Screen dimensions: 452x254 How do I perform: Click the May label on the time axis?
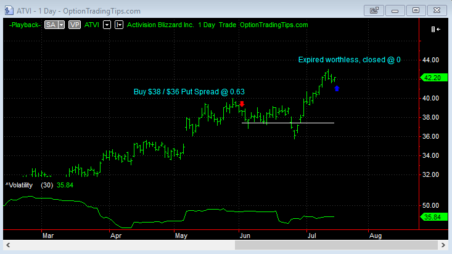tap(181, 236)
